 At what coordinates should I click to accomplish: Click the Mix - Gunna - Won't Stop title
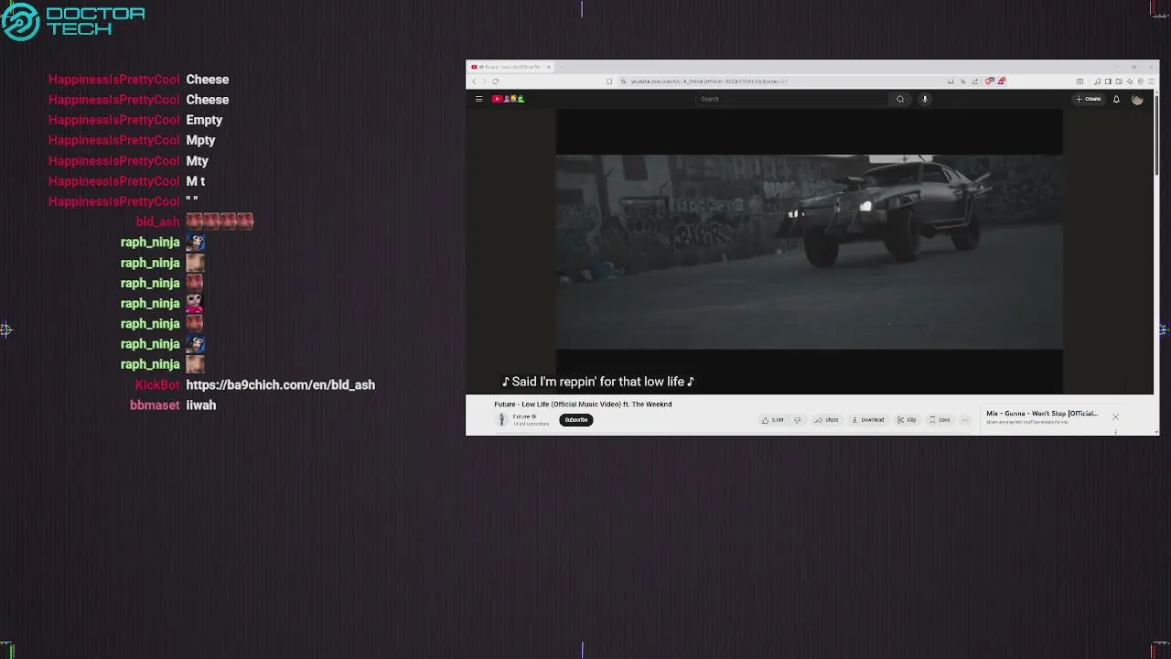click(x=1041, y=414)
